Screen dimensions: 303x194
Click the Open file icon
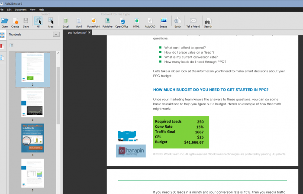click(x=5, y=21)
